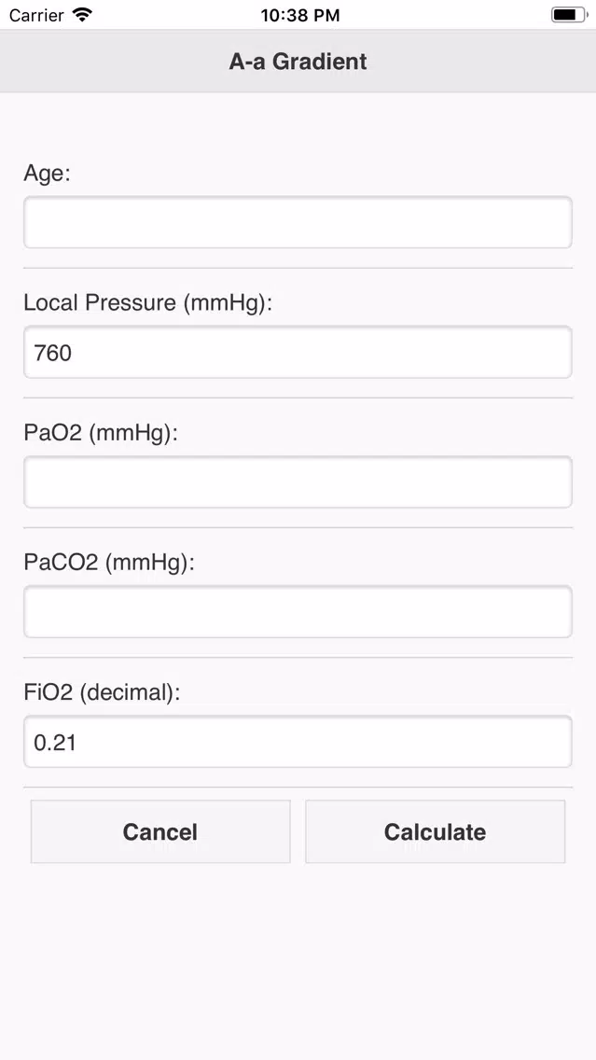Screen dimensions: 596x1060
Task: Tap the PaO2 (mmHg): label
Action: 101,433
